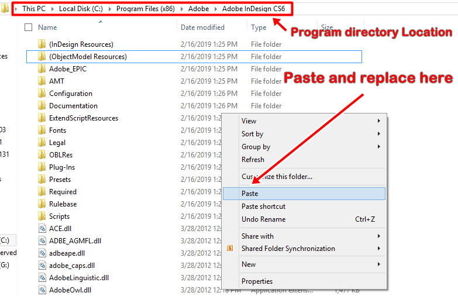This screenshot has width=458, height=296.
Task: Click the AdobeOwl.dll file icon
Action: (42, 290)
